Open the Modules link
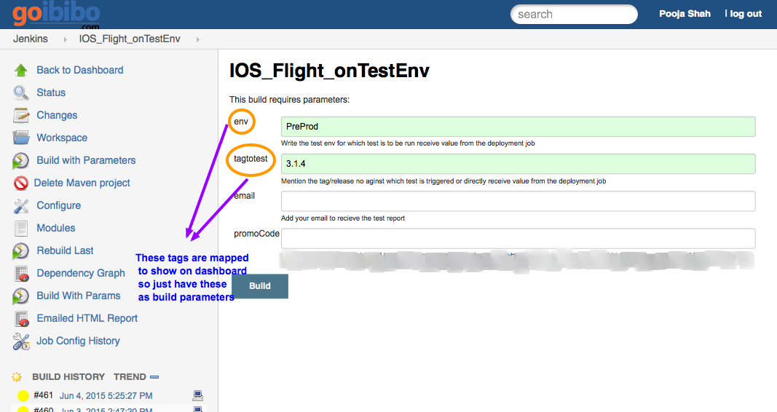Viewport: 777px width, 412px height. tap(56, 228)
